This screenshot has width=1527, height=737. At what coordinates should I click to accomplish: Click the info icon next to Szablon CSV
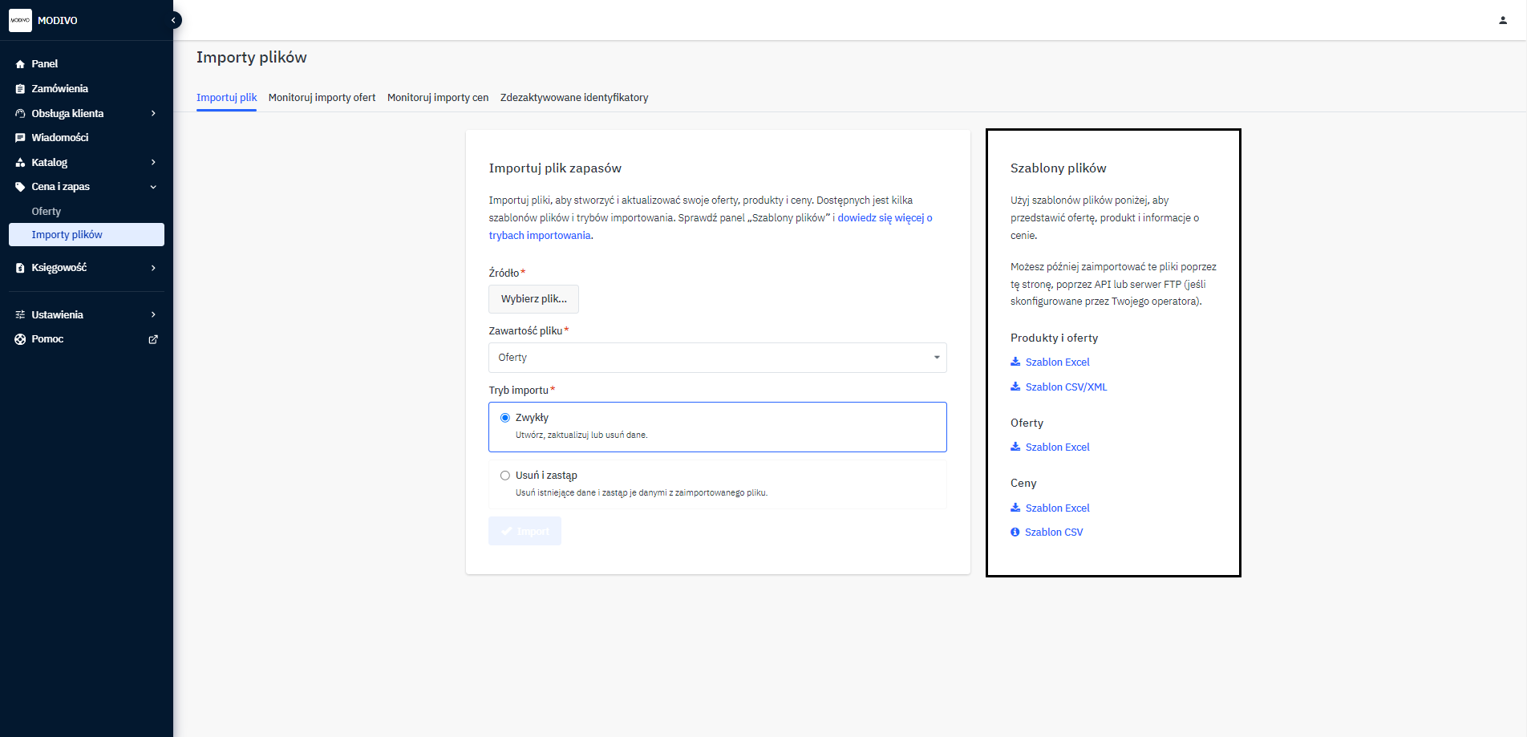click(x=1015, y=533)
